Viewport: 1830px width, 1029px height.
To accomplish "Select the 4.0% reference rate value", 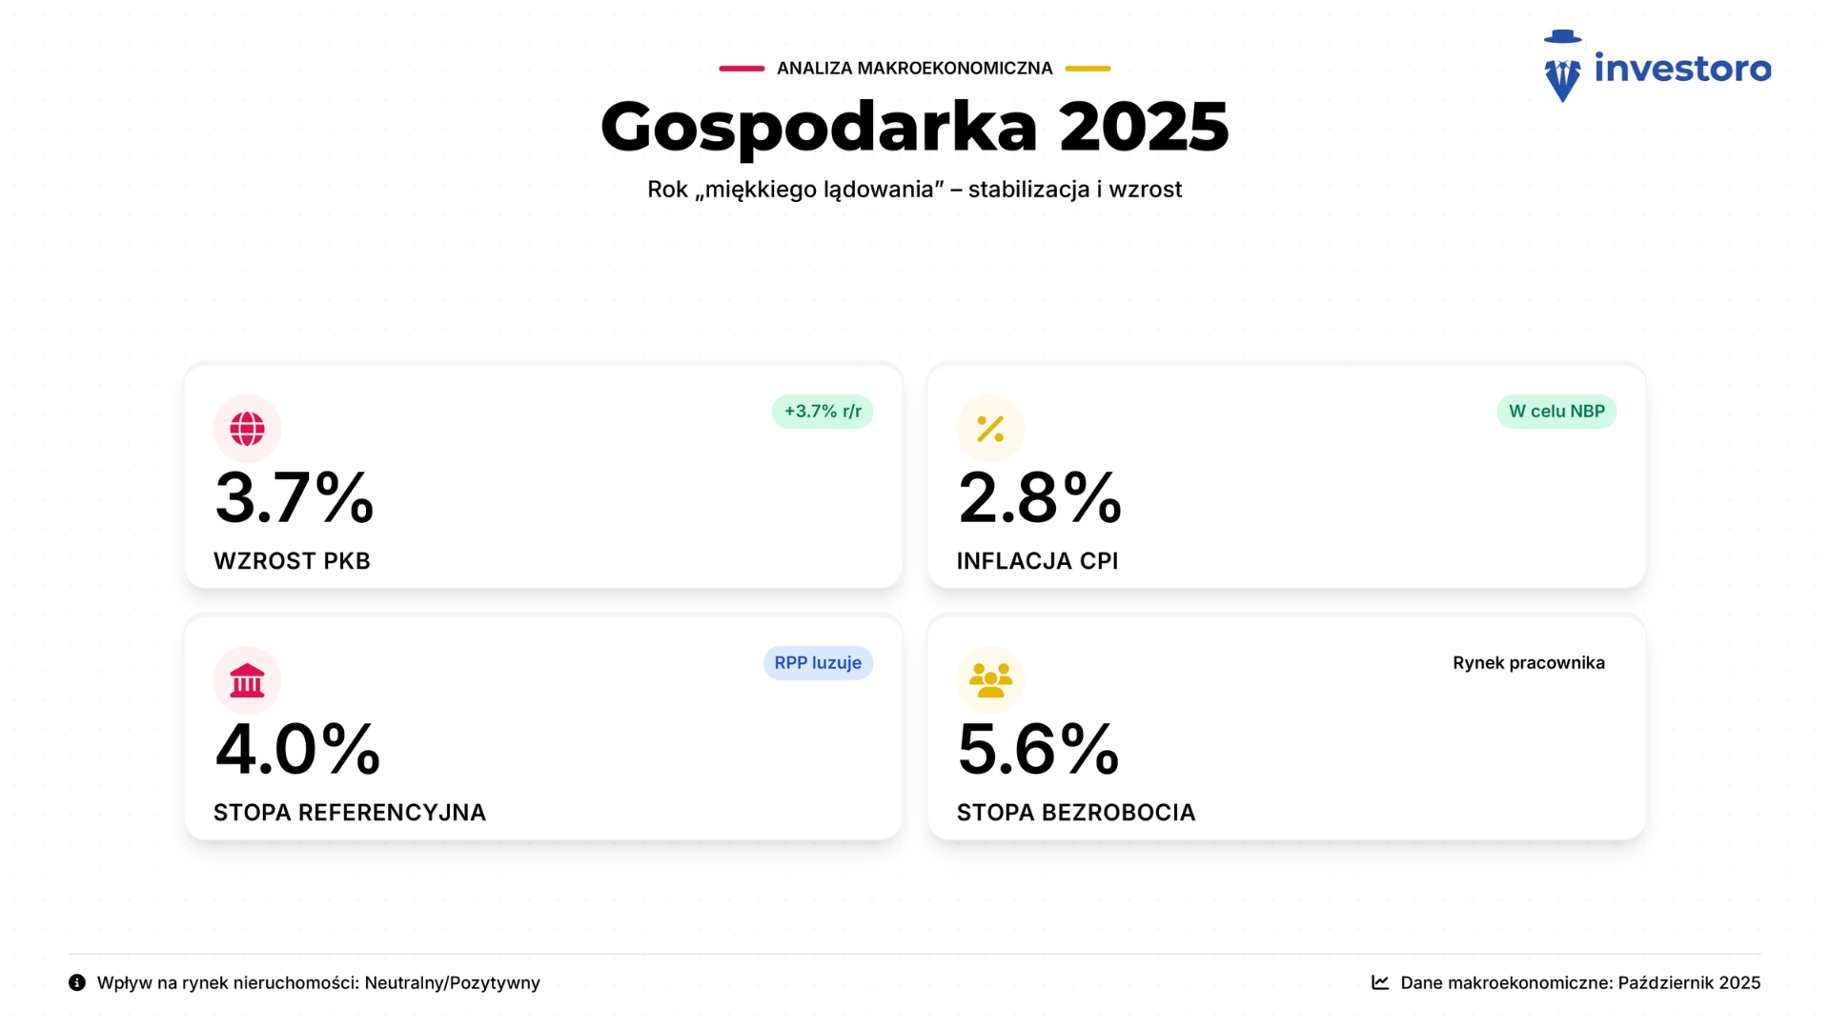I will pos(297,749).
